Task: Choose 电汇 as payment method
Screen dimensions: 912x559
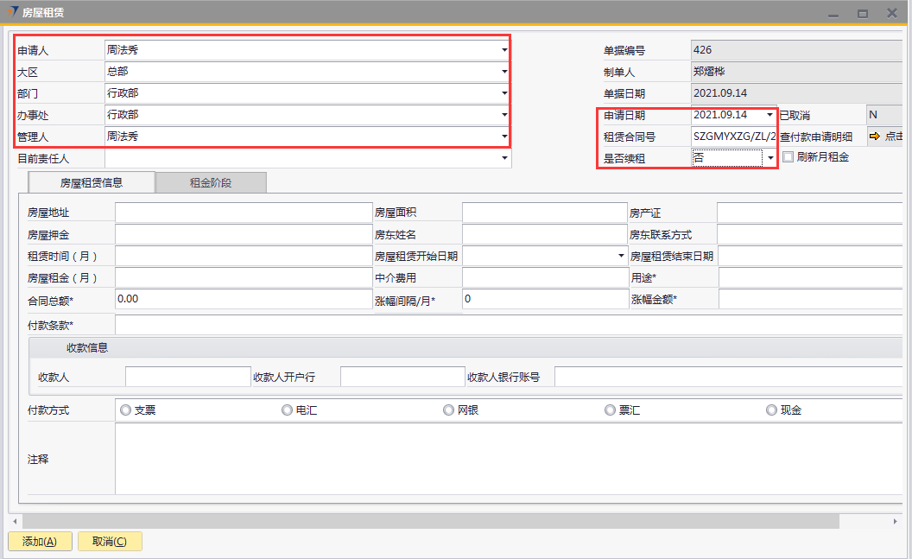Action: coord(288,410)
